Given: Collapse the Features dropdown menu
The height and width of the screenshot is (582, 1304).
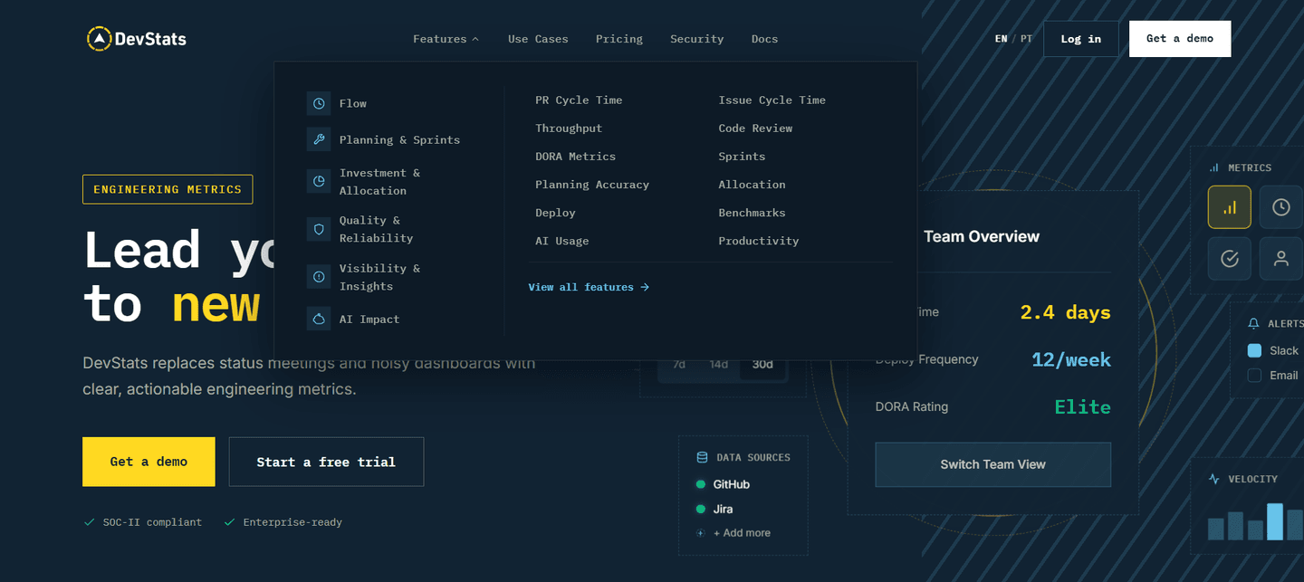Looking at the screenshot, I should pyautogui.click(x=446, y=39).
